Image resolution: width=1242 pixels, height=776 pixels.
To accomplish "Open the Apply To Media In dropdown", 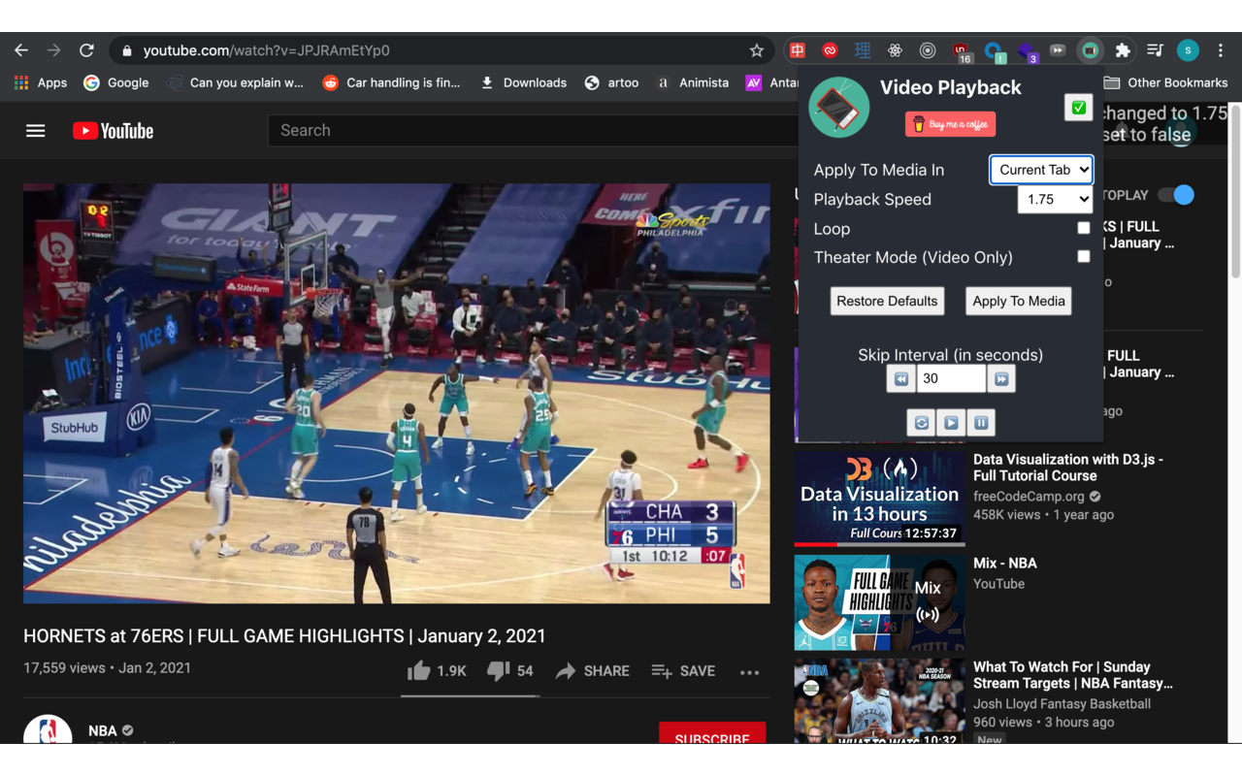I will 1041,169.
